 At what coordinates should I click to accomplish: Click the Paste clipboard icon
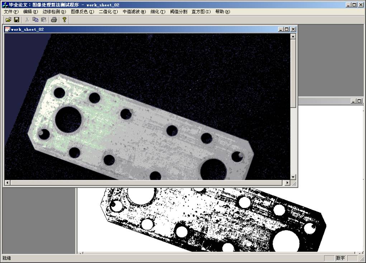tap(43, 20)
